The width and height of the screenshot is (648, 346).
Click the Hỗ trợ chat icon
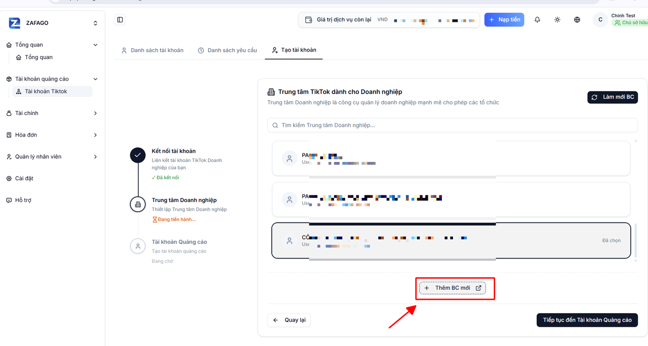[x=9, y=200]
